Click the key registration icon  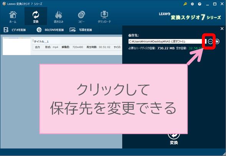coord(185,4)
